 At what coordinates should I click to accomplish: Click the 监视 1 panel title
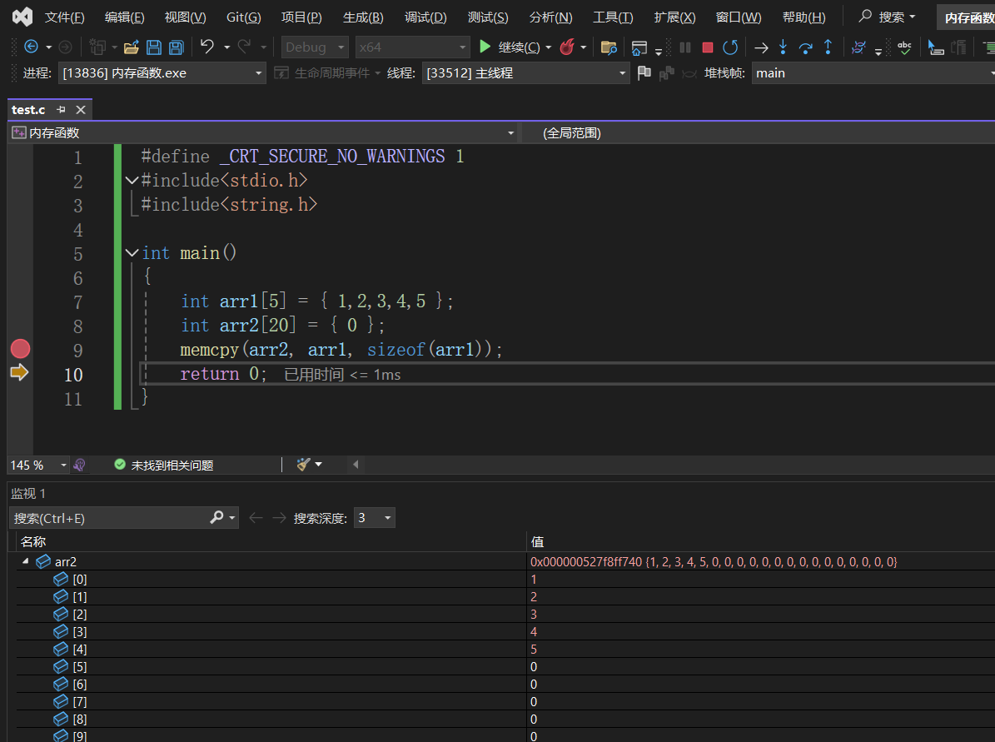pos(28,493)
